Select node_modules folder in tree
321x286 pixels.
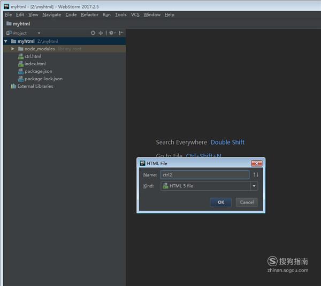(65, 49)
